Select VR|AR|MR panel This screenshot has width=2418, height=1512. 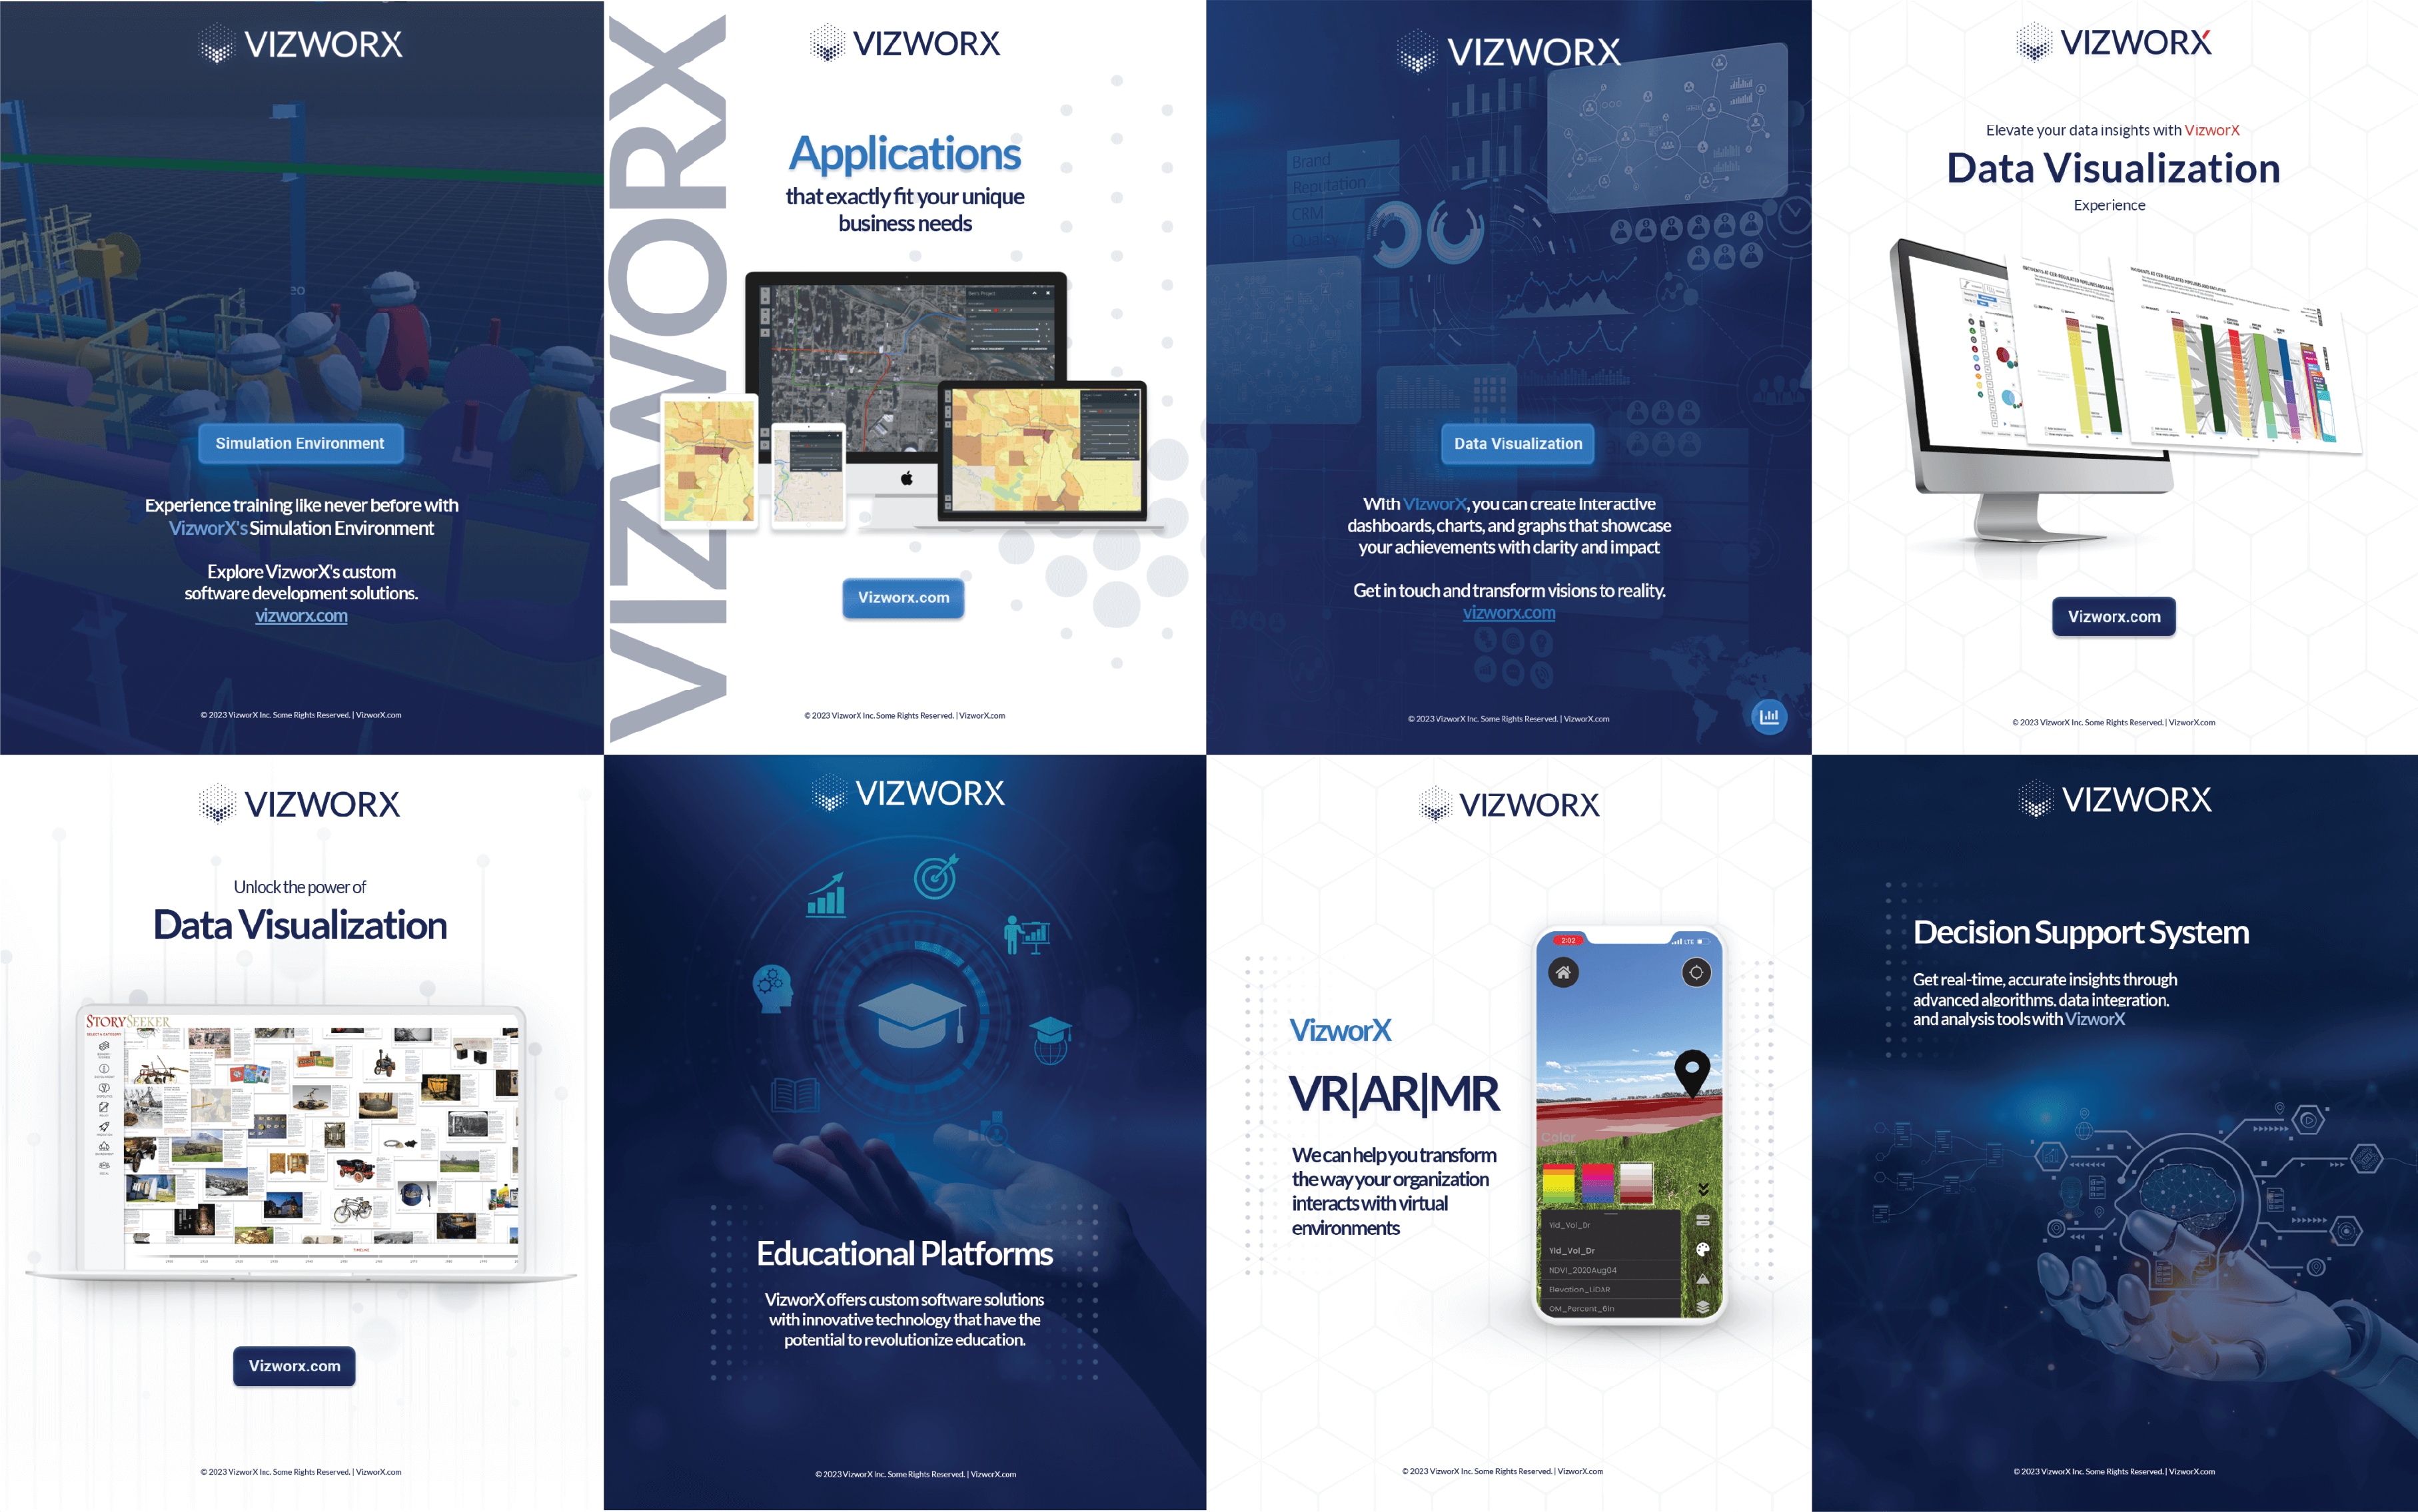point(1511,1132)
